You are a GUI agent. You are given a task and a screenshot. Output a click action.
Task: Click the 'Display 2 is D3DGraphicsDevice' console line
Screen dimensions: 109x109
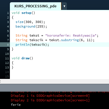click(x=50, y=100)
